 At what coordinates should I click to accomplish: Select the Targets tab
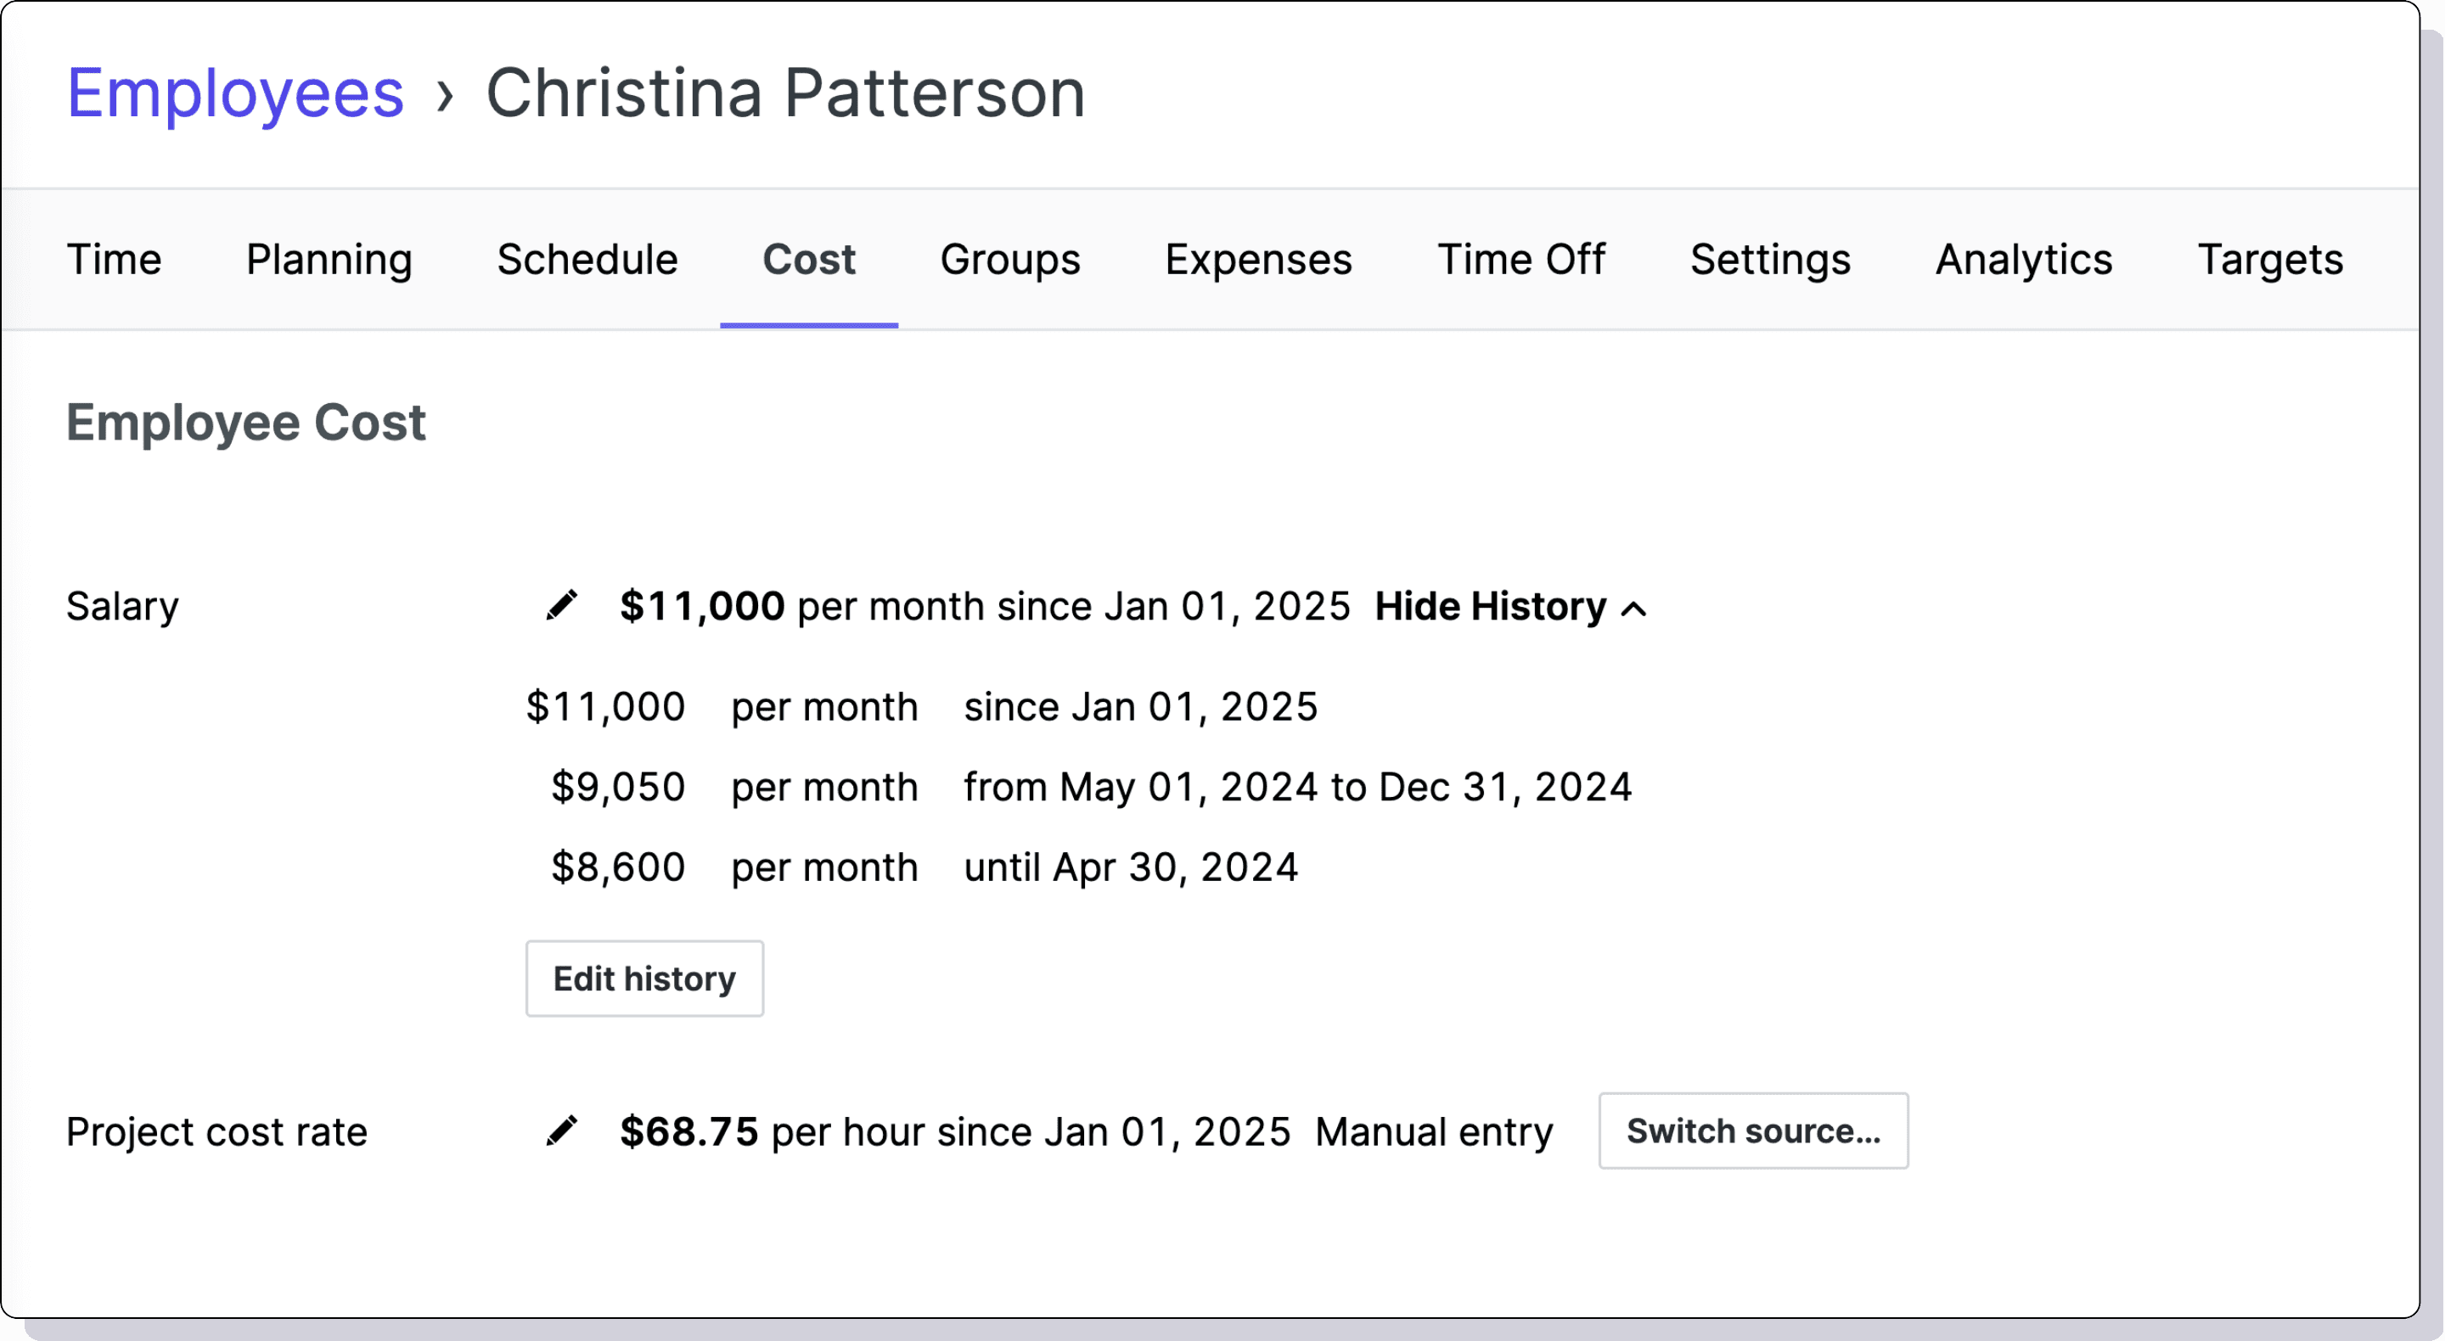[2269, 259]
